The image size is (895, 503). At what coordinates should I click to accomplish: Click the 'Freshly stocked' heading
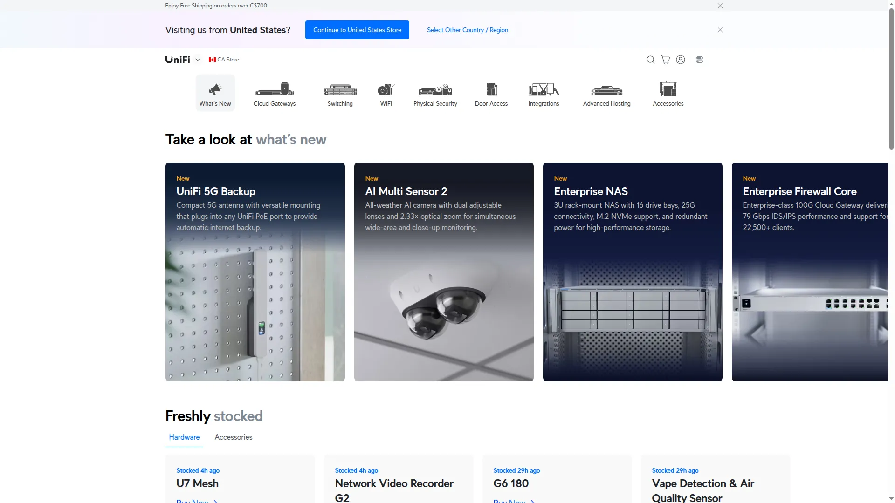214,416
